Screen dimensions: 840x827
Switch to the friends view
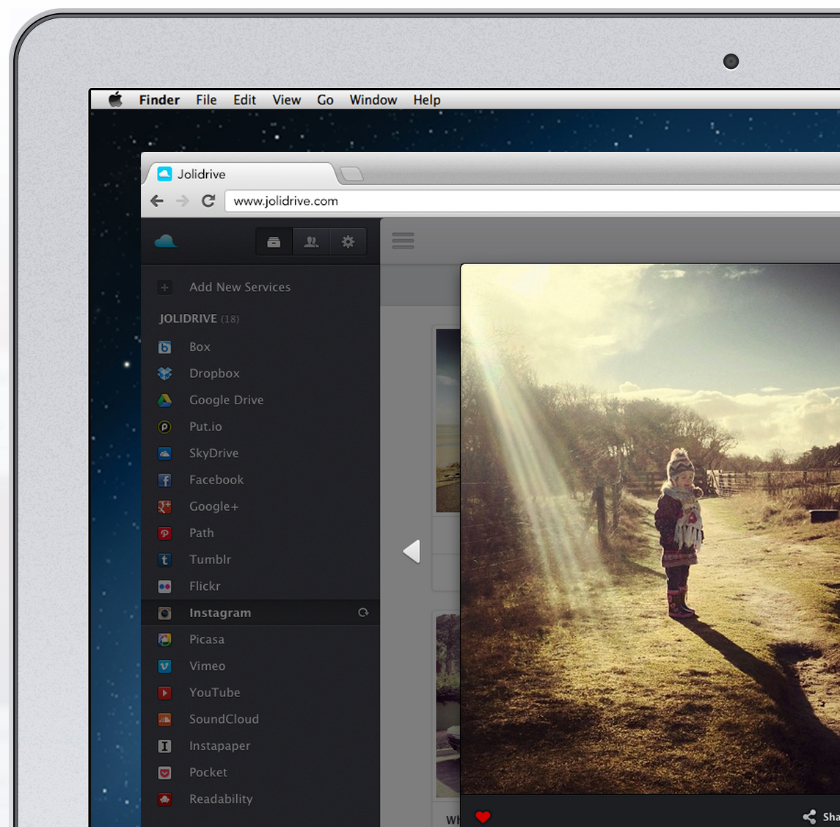tap(311, 241)
